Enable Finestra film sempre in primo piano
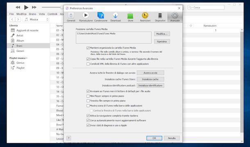 (x=88, y=101)
